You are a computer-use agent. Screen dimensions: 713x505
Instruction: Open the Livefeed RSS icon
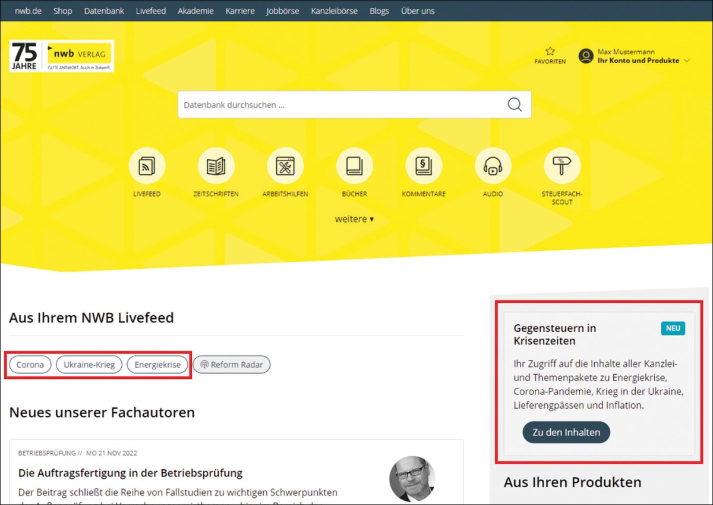[147, 167]
